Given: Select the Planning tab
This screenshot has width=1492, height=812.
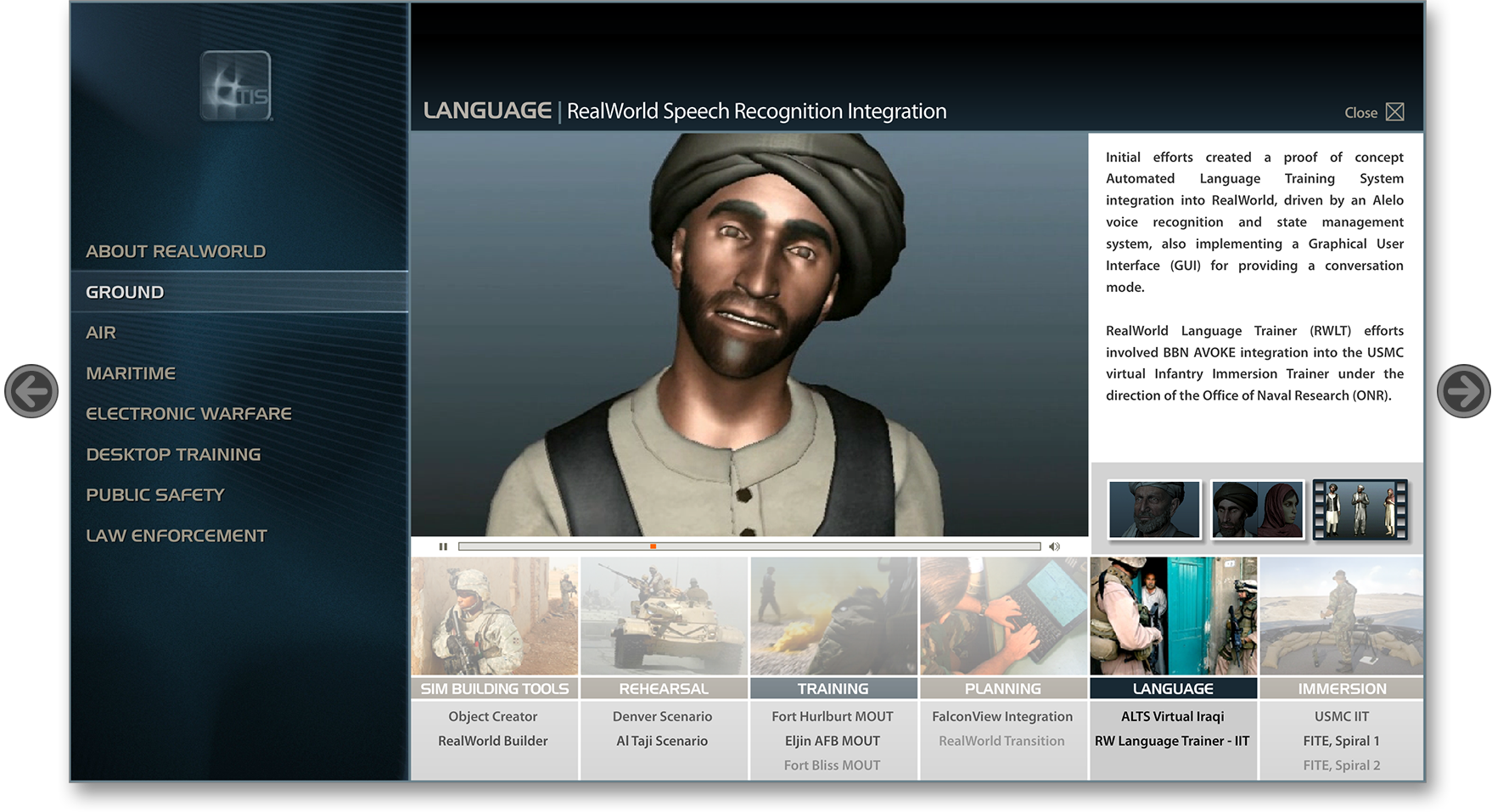Looking at the screenshot, I should 1003,688.
